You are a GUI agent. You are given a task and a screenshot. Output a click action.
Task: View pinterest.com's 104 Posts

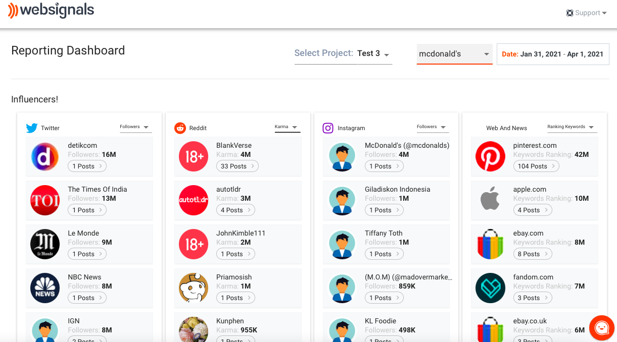coord(536,166)
